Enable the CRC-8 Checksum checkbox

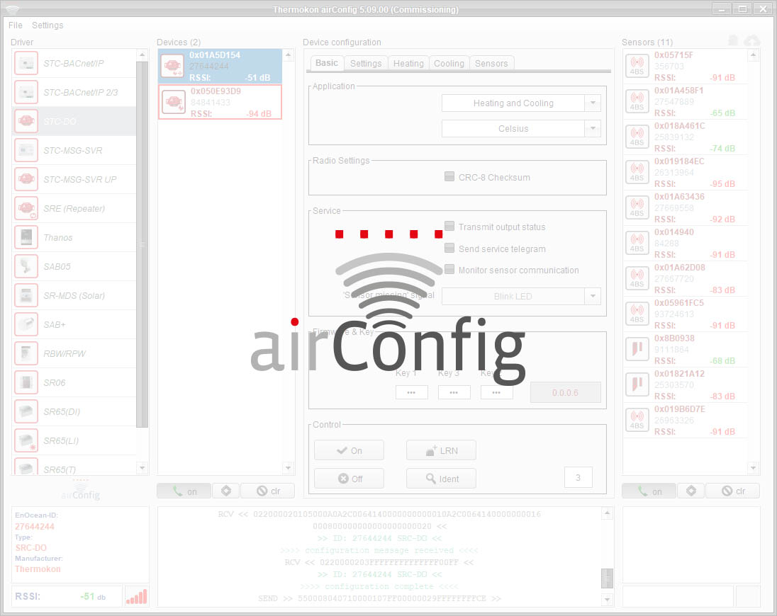click(x=449, y=177)
